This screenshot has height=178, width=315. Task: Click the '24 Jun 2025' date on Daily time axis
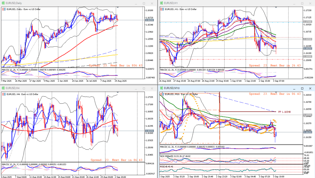(78, 81)
